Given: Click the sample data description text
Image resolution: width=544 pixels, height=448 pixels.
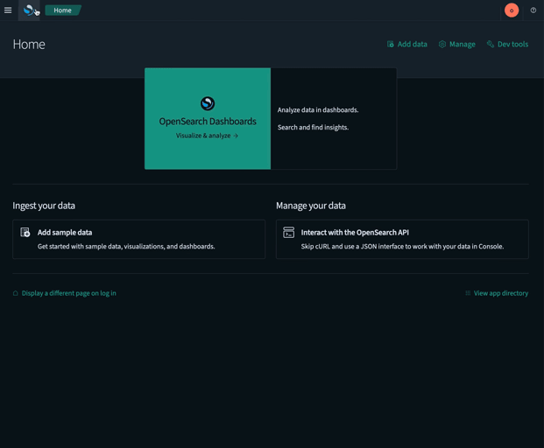Looking at the screenshot, I should [x=126, y=247].
